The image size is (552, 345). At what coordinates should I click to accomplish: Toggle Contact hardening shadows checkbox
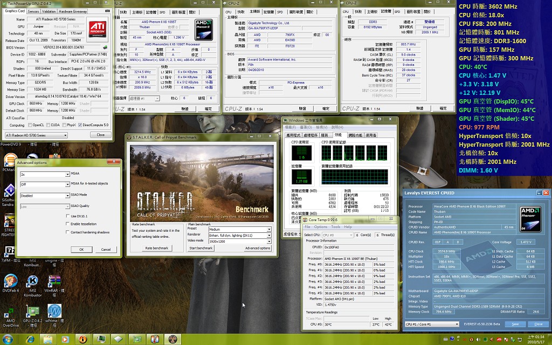[x=67, y=232]
